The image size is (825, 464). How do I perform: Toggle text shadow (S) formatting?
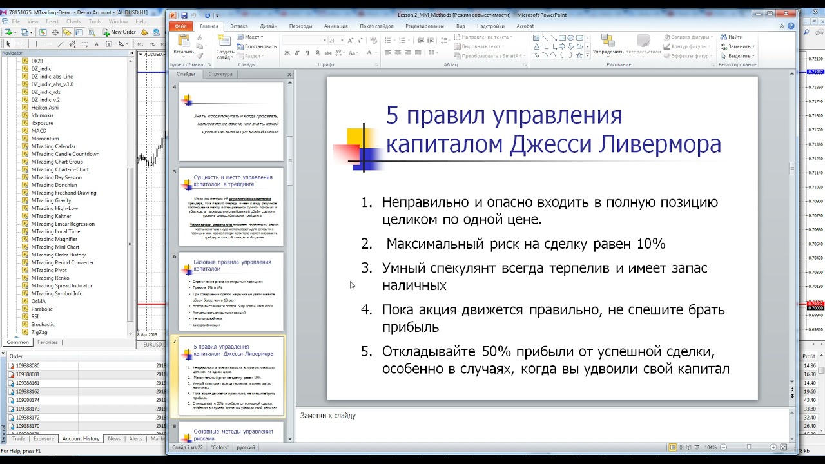[318, 53]
